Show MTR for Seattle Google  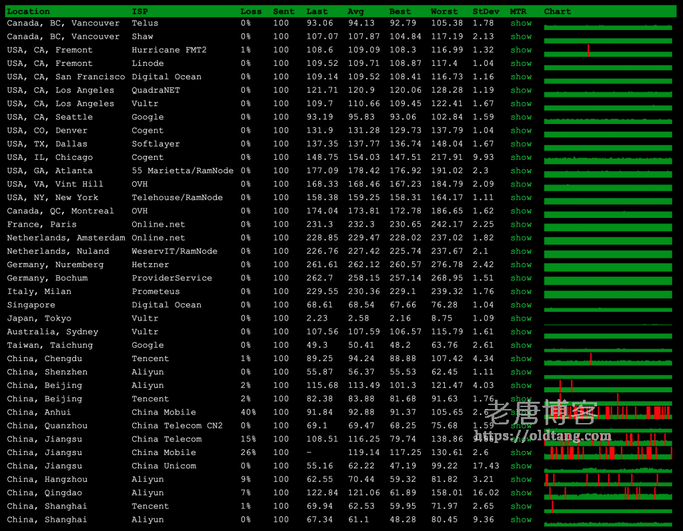coord(521,117)
